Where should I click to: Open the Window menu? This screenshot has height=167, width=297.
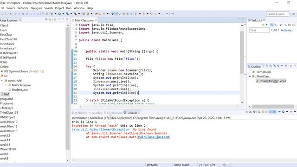click(79, 8)
